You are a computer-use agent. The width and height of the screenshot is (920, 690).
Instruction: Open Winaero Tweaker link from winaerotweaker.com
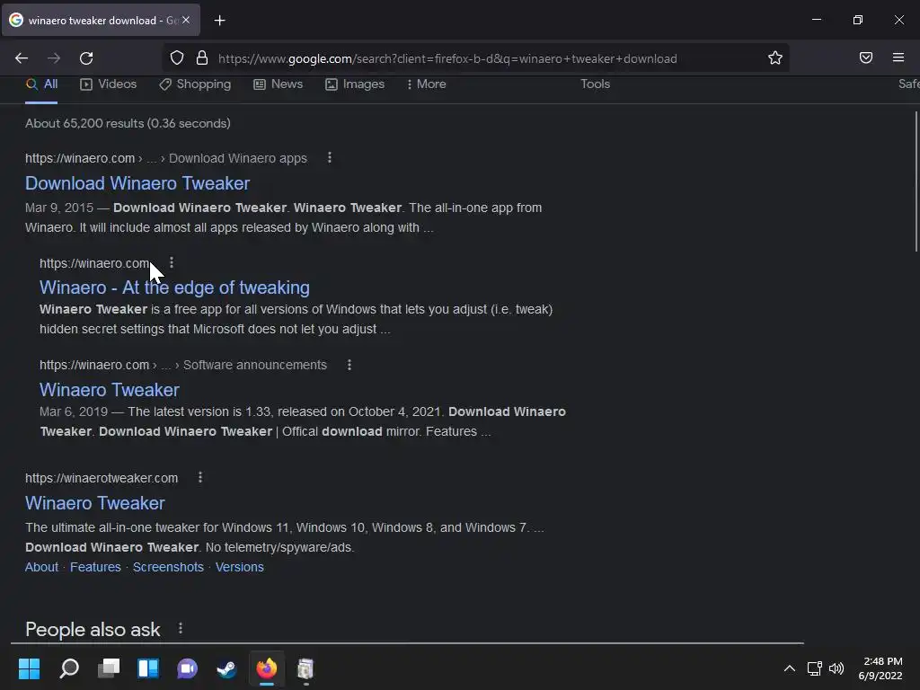pos(94,503)
